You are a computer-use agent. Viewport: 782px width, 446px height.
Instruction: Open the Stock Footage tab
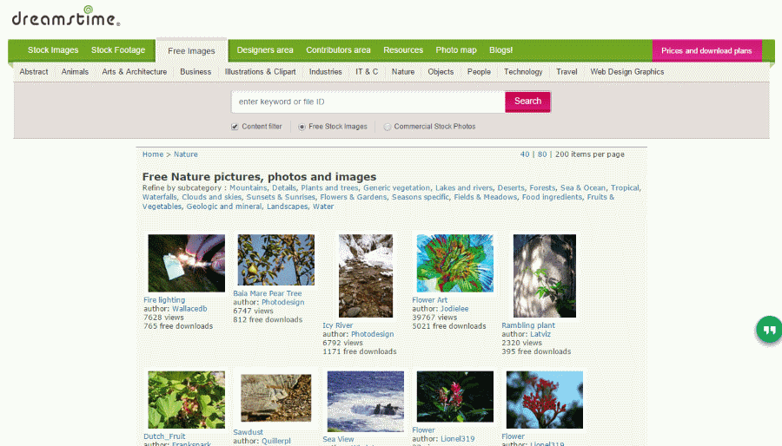click(x=118, y=50)
